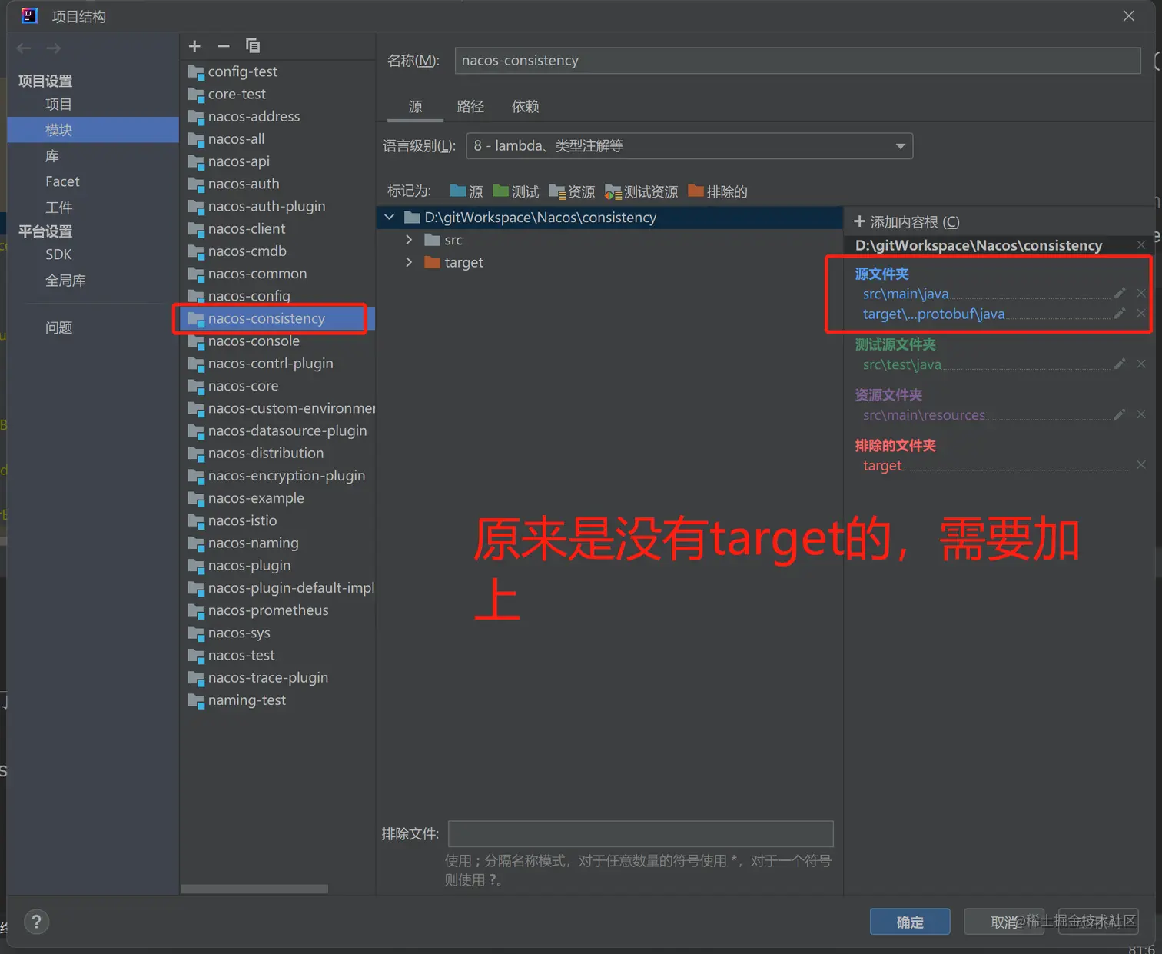Mark folder as Resources (资源)

[x=572, y=191]
